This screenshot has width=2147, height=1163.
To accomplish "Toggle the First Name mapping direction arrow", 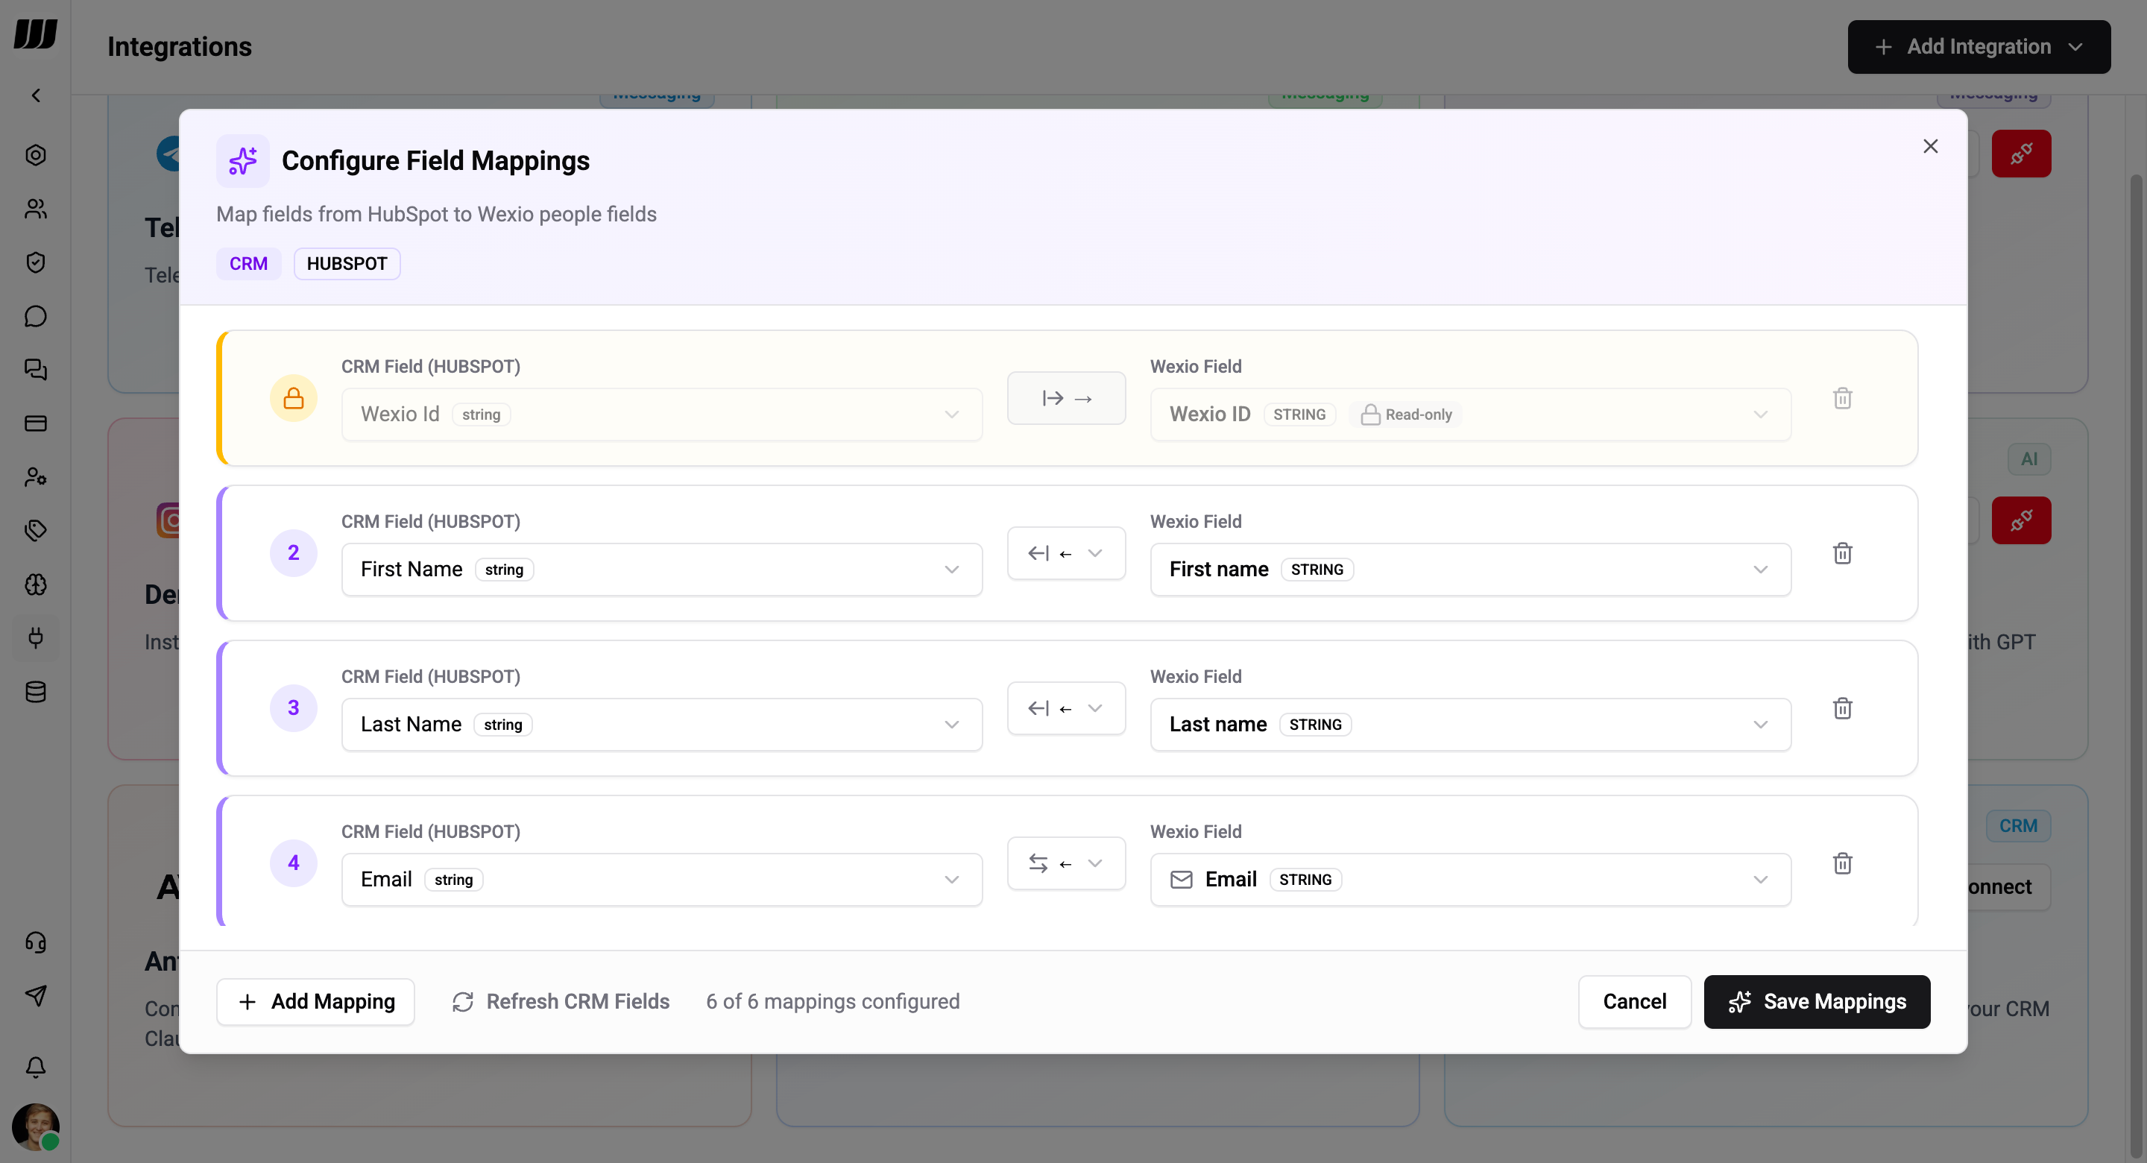I will tap(1066, 552).
